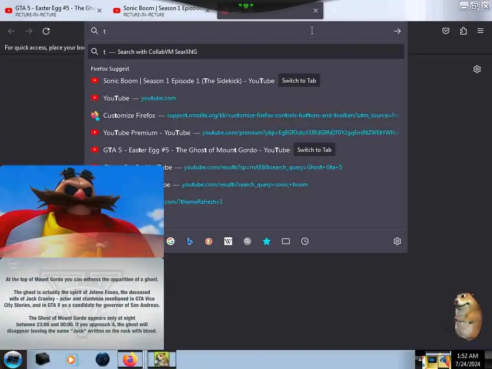Open the dark globe taskbar icon
This screenshot has width=492, height=369.
coord(102,359)
